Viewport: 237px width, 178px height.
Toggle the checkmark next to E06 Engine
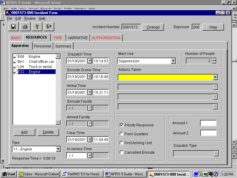15,57
